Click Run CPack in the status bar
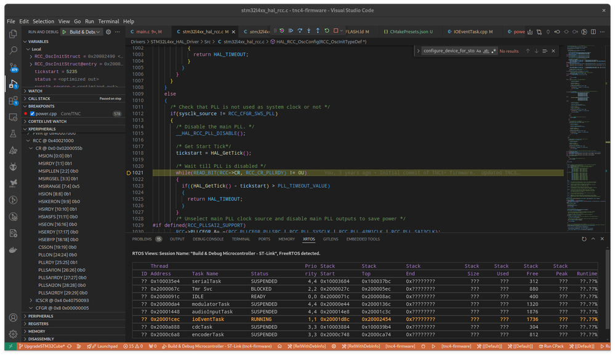Image resolution: width=615 pixels, height=356 pixels. pyautogui.click(x=552, y=346)
